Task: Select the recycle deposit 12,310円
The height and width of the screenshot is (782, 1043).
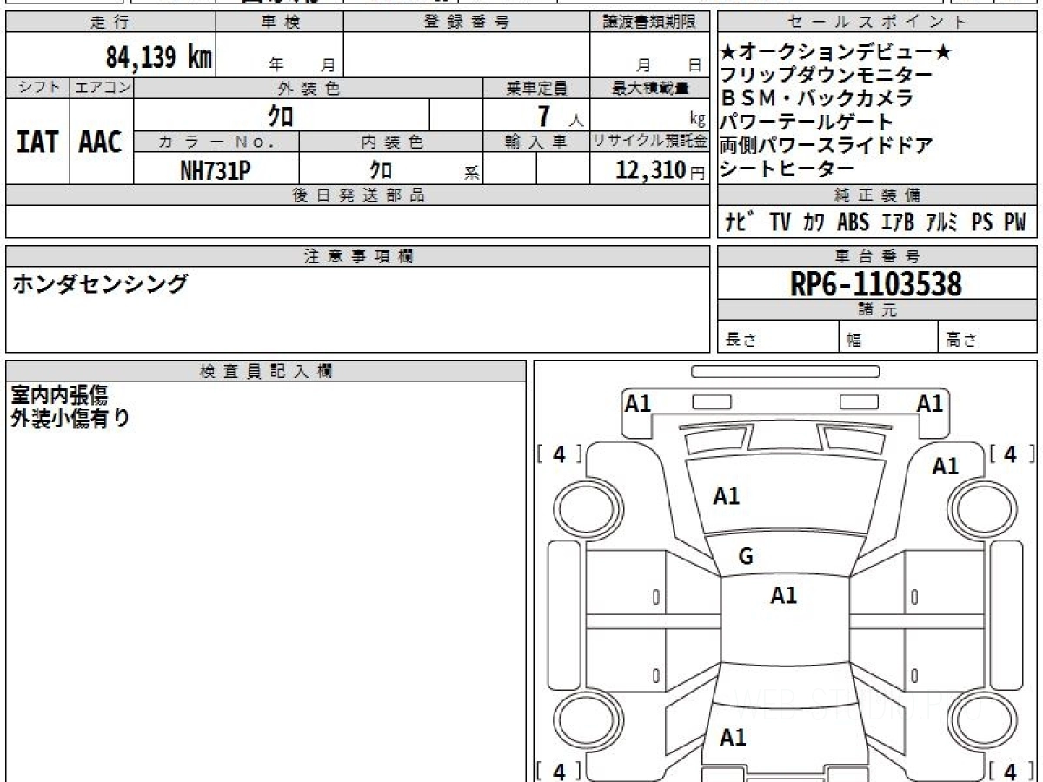Action: click(x=660, y=170)
